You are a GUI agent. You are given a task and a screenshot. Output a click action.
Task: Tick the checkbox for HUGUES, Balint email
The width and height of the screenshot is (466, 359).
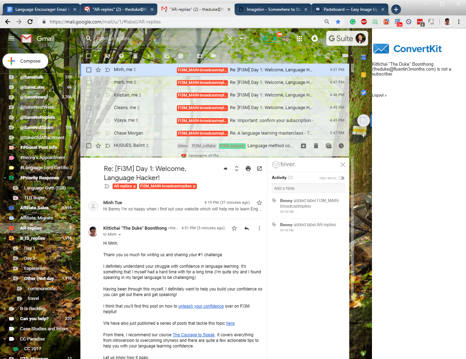tap(89, 146)
